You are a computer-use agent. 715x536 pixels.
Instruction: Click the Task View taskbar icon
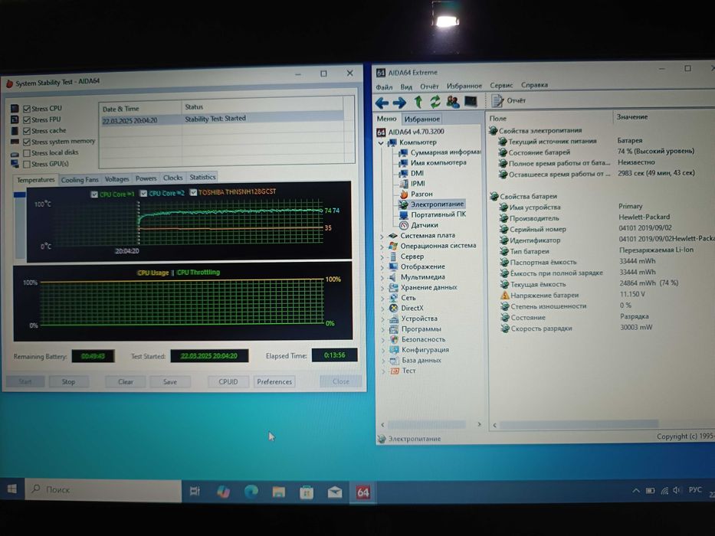click(x=195, y=492)
